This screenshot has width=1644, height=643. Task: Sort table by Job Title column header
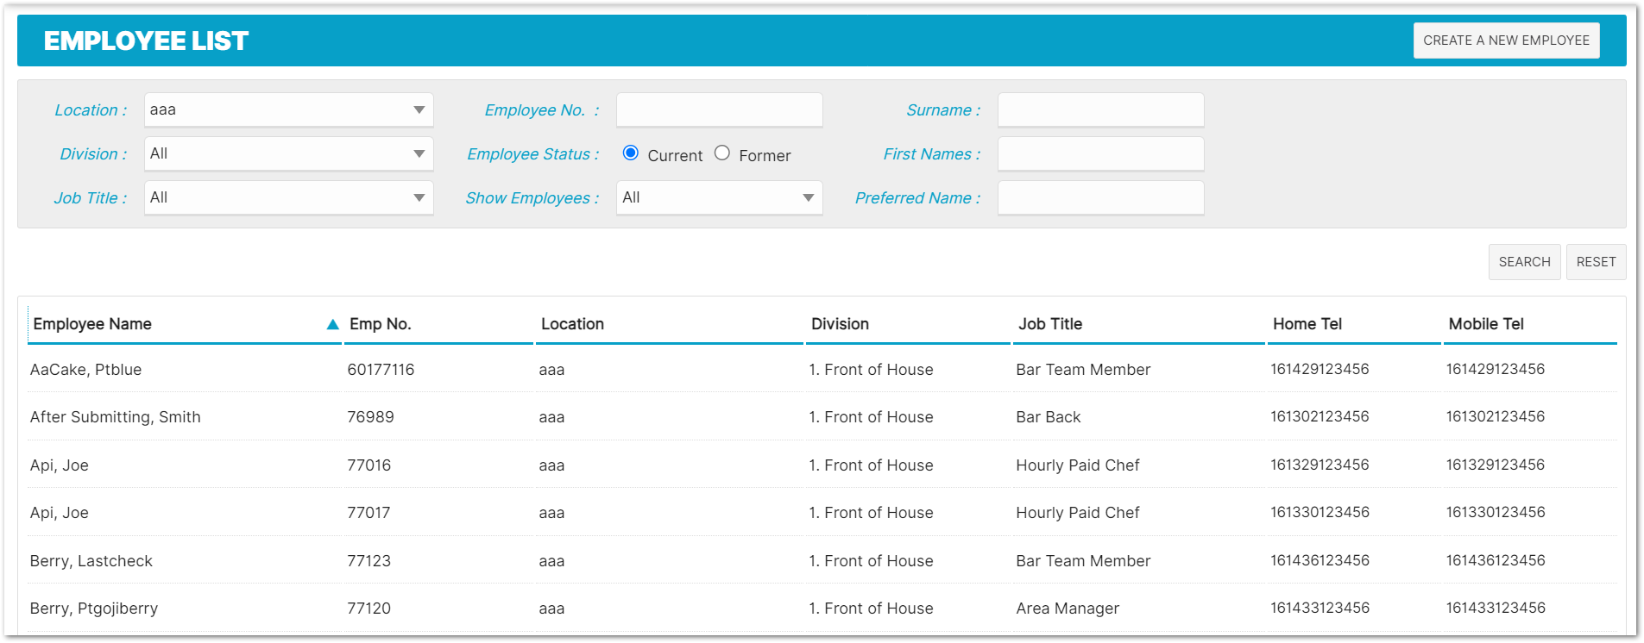[1050, 324]
